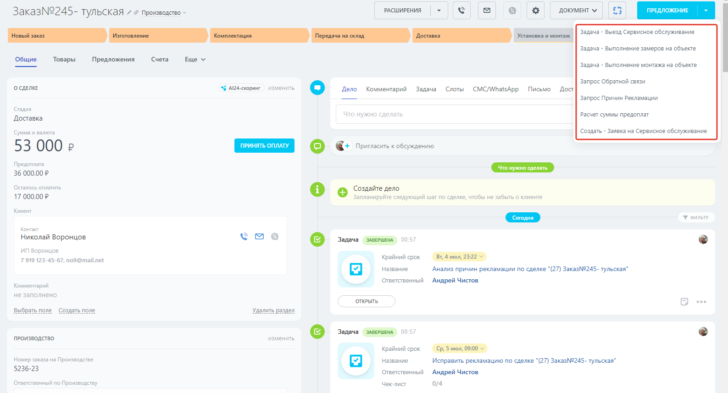Screen dimensions: 728x393
Task: Click the automation robot icon in top toolbar
Action: [617, 11]
